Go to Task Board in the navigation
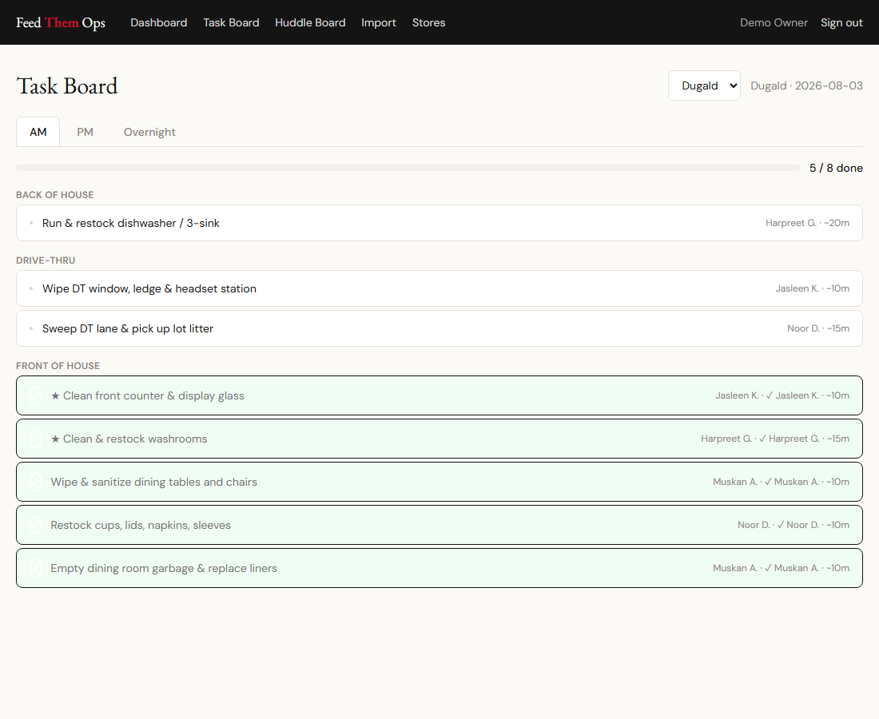Image resolution: width=879 pixels, height=719 pixels. click(231, 22)
